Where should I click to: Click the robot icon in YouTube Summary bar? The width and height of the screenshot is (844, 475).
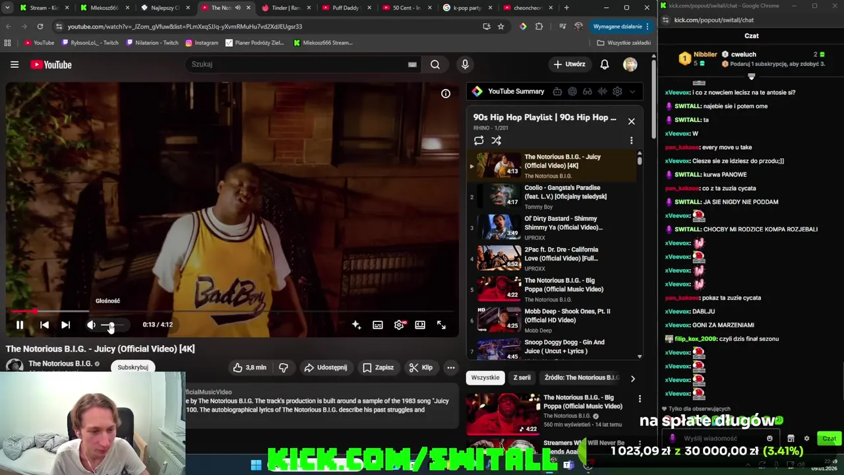[557, 92]
